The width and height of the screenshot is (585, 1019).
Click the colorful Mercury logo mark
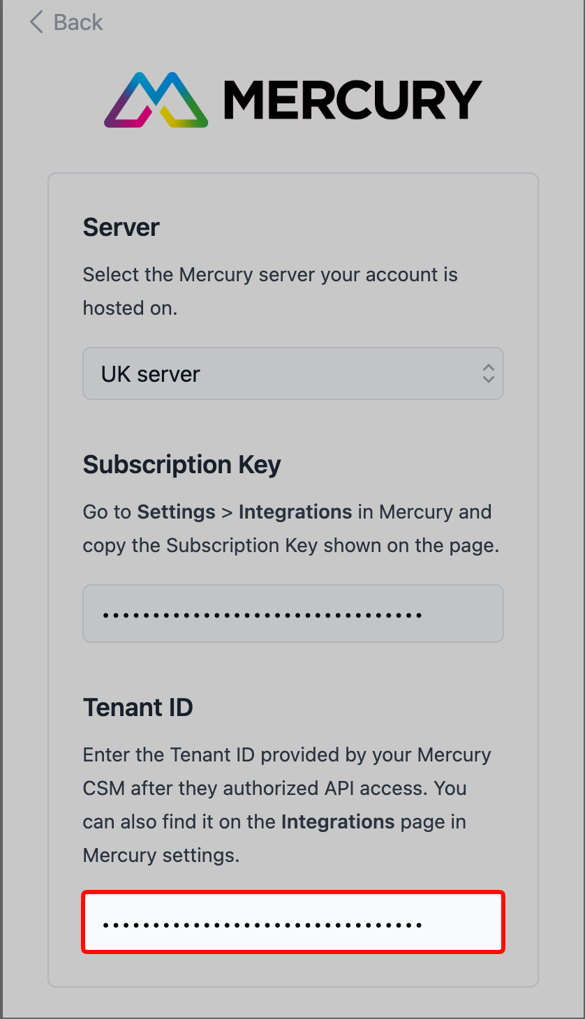156,100
